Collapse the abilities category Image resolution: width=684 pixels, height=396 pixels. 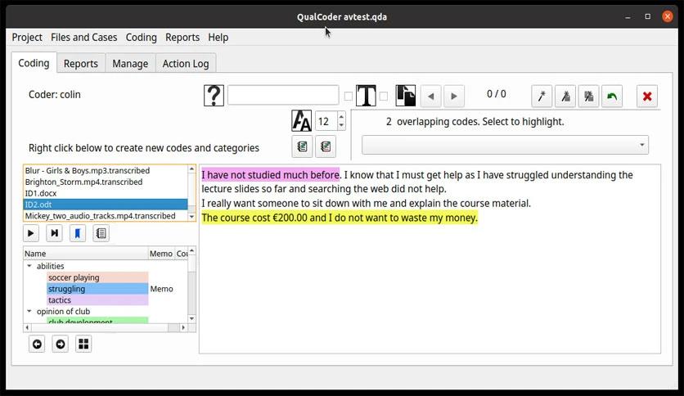(x=29, y=266)
